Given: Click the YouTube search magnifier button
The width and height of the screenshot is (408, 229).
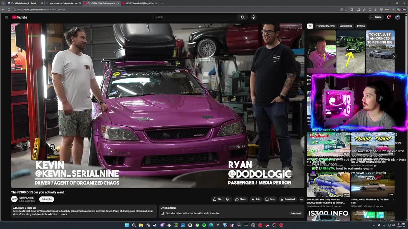Looking at the screenshot, I should (x=243, y=17).
